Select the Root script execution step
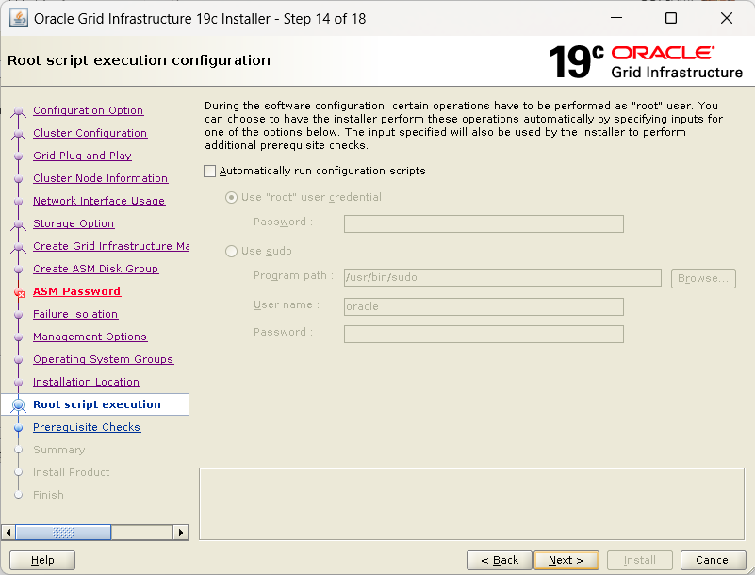This screenshot has width=755, height=575. point(97,404)
